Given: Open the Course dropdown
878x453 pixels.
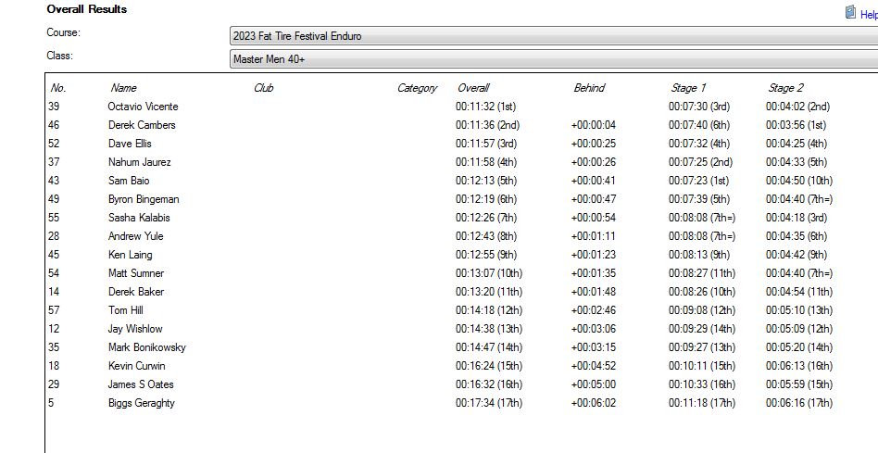Looking at the screenshot, I should point(553,36).
